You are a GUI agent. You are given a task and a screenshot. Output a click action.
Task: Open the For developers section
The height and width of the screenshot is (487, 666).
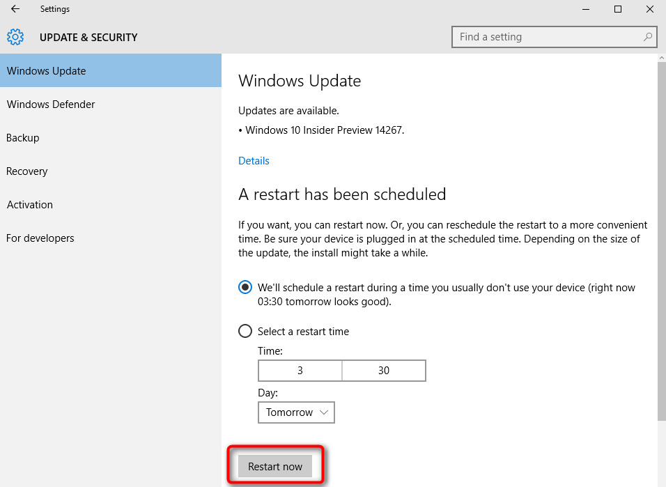click(111, 238)
